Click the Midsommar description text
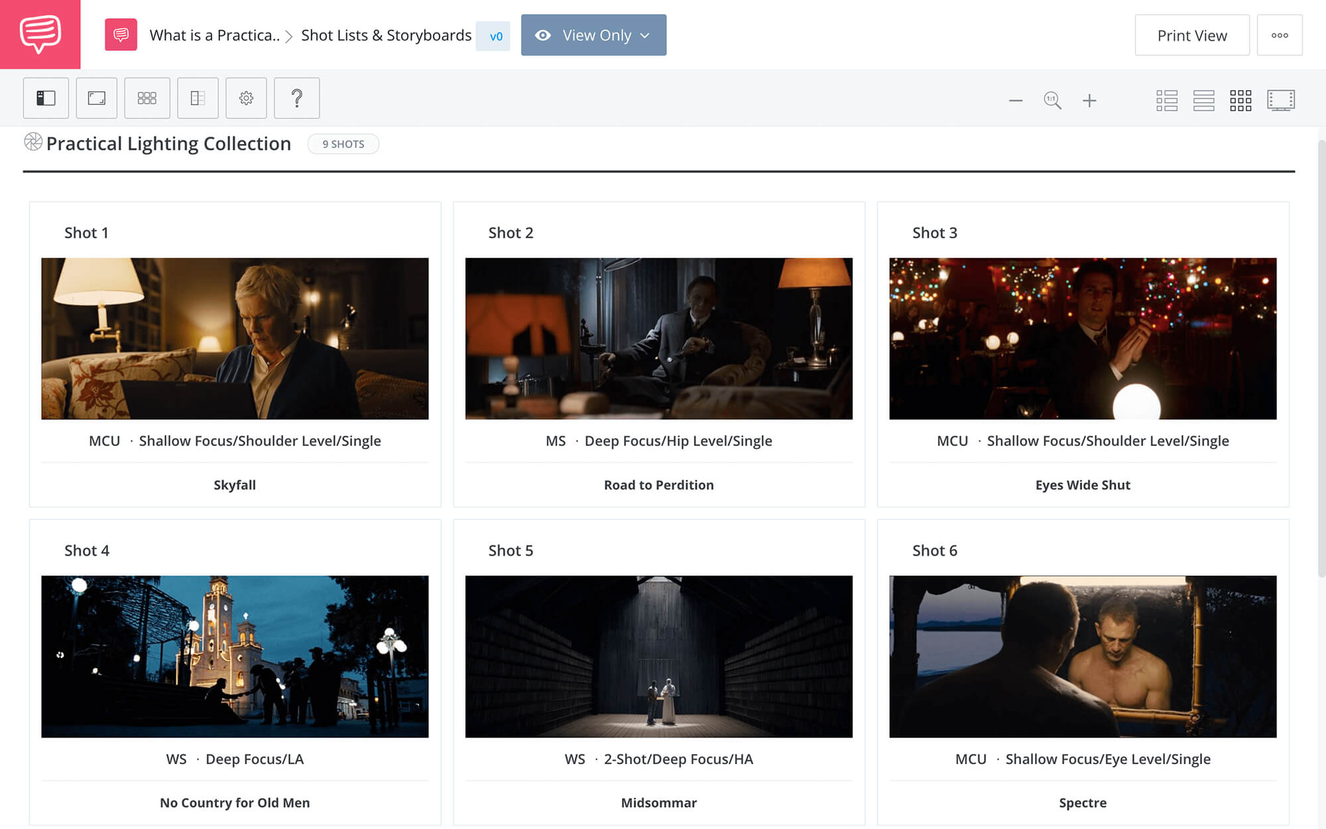Screen dimensions: 1326x829 658,802
